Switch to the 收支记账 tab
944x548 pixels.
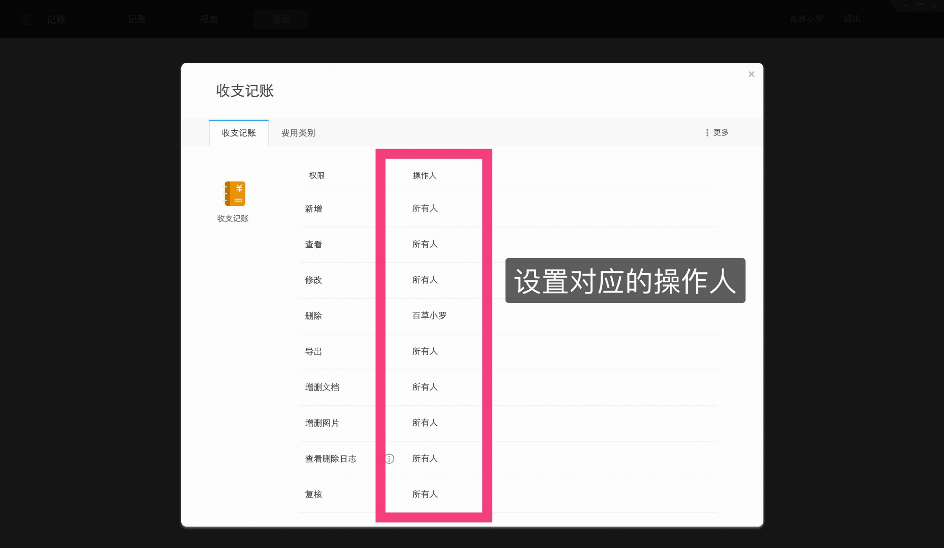point(238,133)
